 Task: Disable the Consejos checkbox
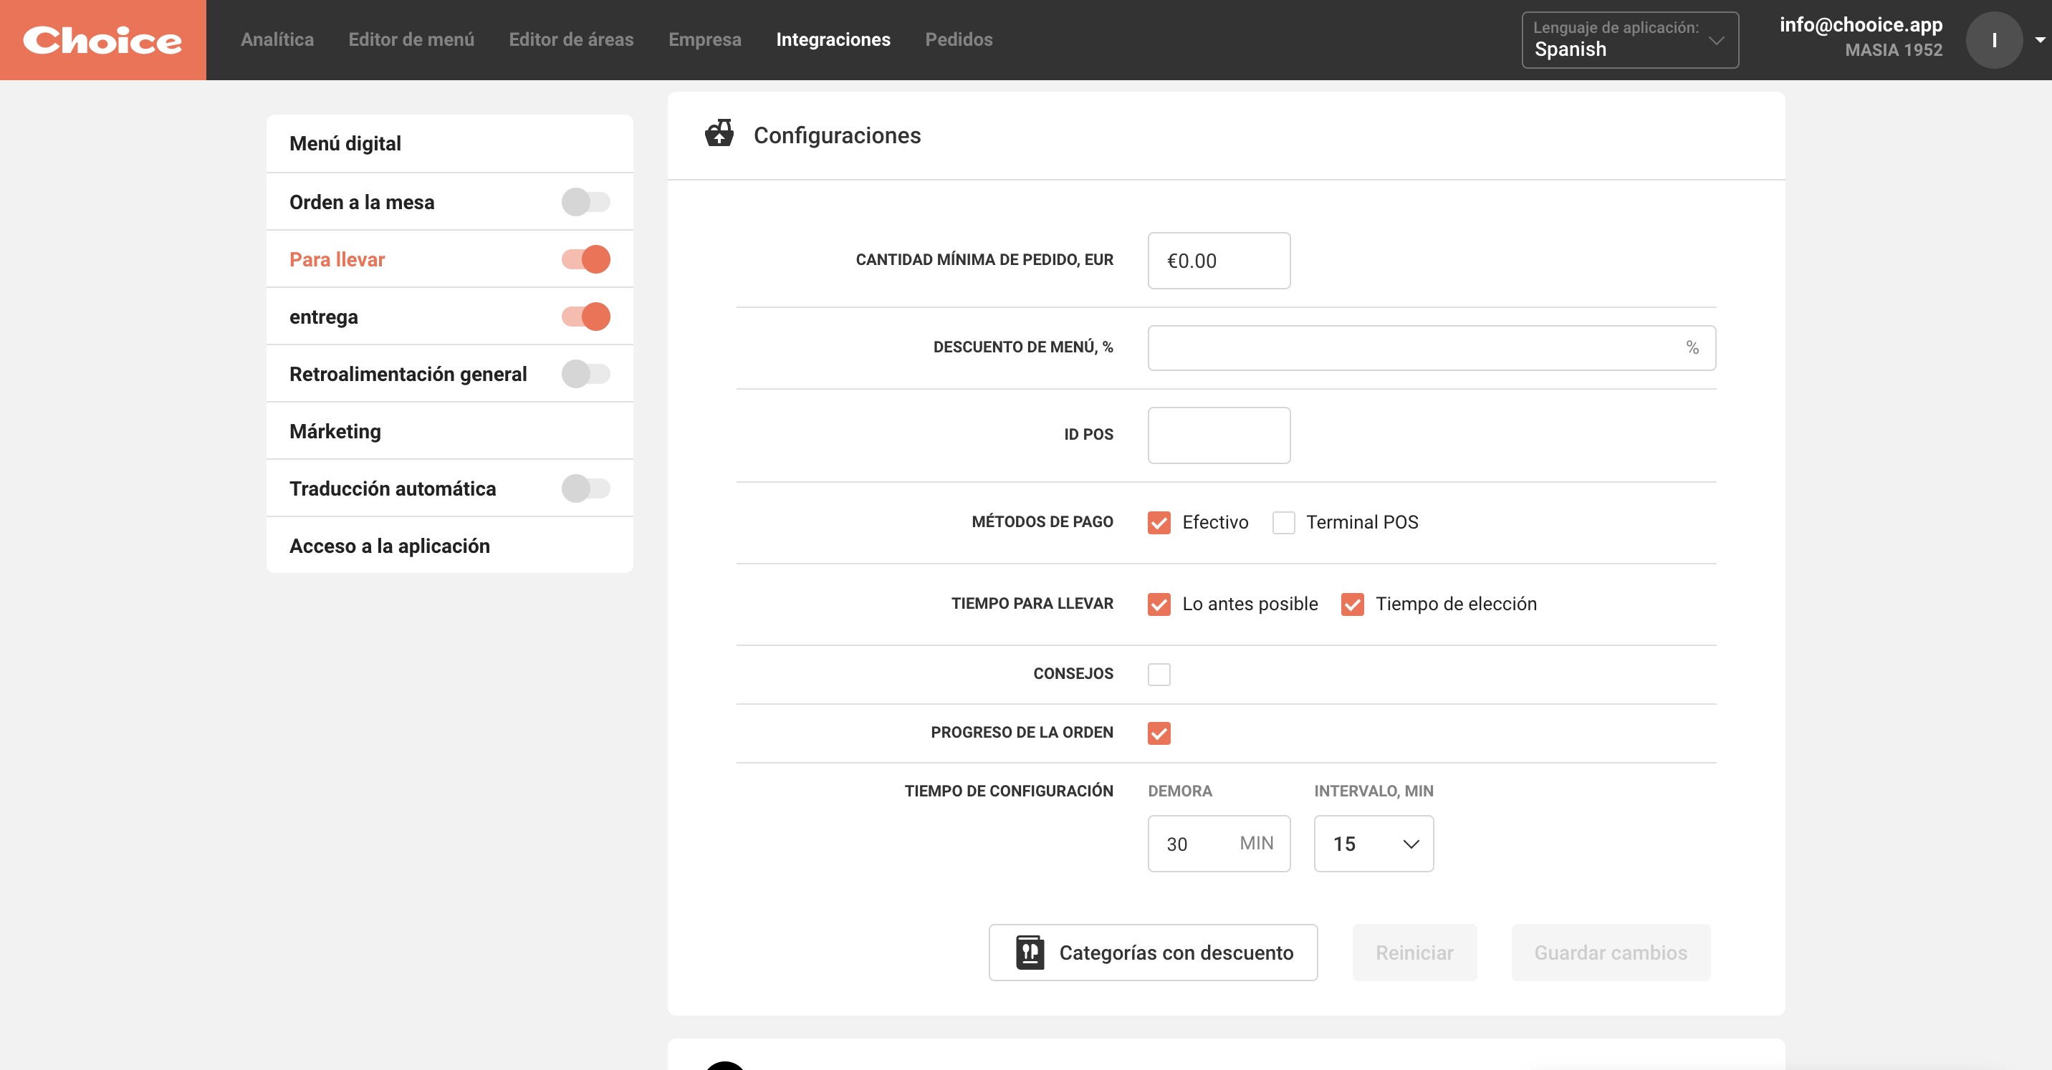tap(1159, 671)
